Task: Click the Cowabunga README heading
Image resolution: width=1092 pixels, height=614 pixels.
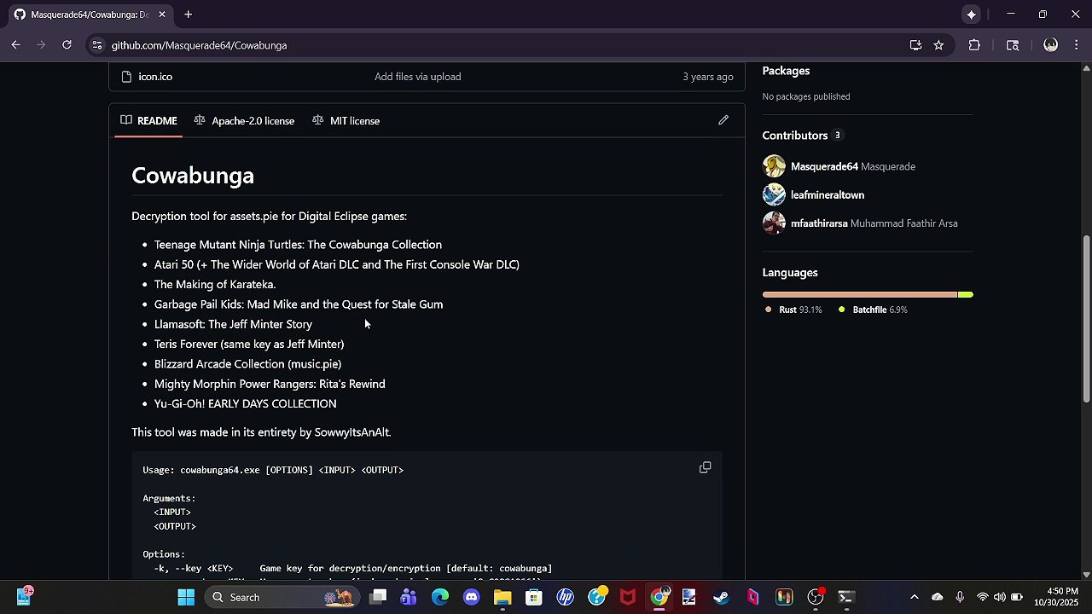Action: click(x=193, y=175)
